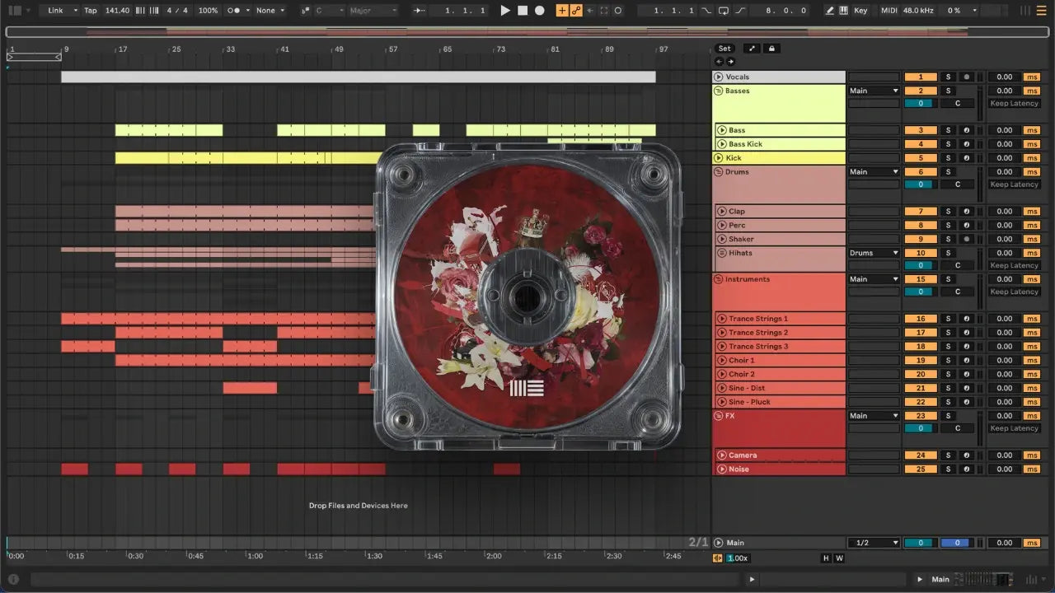Jump to previous locator arrow

[x=719, y=61]
